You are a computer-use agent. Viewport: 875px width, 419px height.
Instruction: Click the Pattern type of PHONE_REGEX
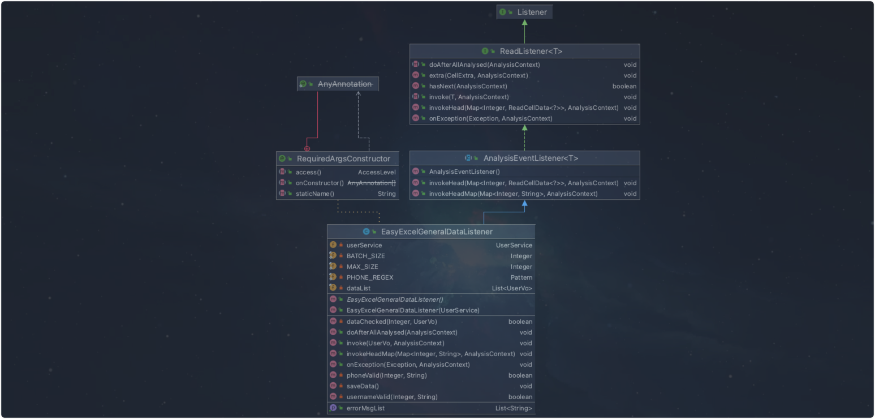point(521,277)
